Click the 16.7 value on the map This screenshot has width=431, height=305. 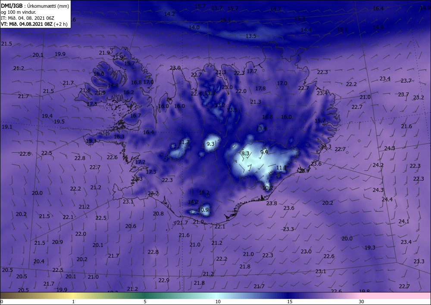135,115
